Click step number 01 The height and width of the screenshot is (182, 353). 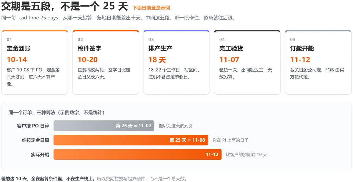[9, 39]
